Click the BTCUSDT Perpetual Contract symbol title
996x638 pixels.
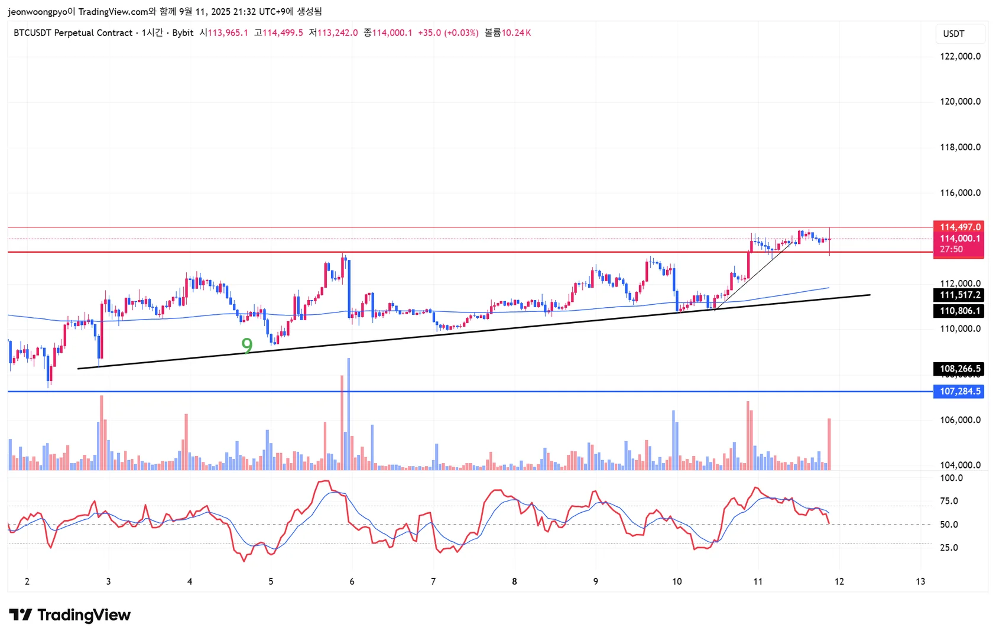73,32
